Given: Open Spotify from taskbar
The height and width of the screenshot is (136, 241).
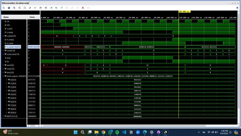Looking at the screenshot, I should [117, 132].
